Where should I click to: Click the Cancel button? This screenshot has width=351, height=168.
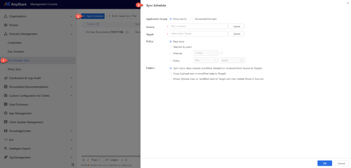[341, 163]
